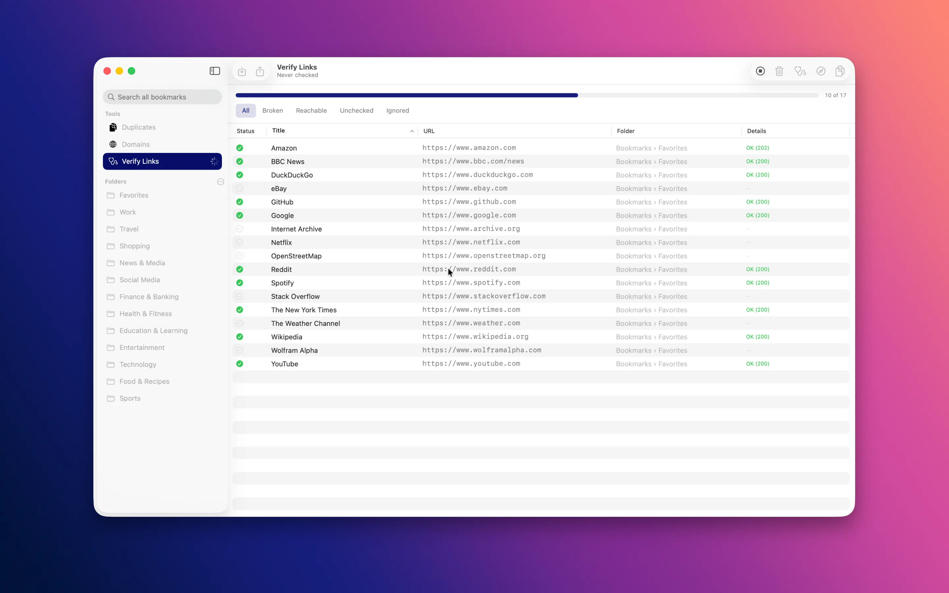
Task: Select the All filter tab
Action: 245,111
